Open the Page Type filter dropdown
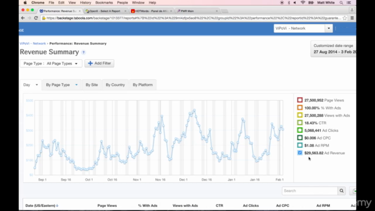Image resolution: width=375 pixels, height=211 pixels. [x=51, y=63]
